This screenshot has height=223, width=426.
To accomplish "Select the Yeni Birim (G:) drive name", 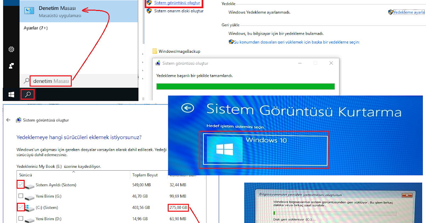I will click(48, 196).
